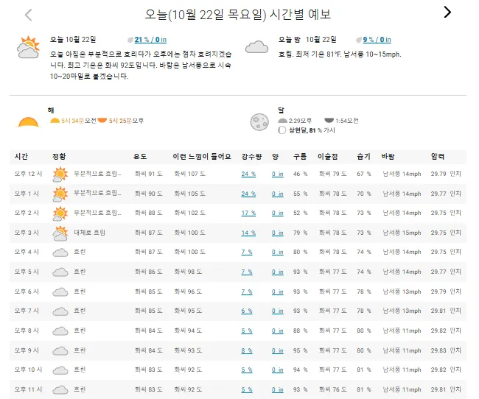Click the 이런 느낌이 들어요 column header
479x399 pixels.
(x=202, y=157)
